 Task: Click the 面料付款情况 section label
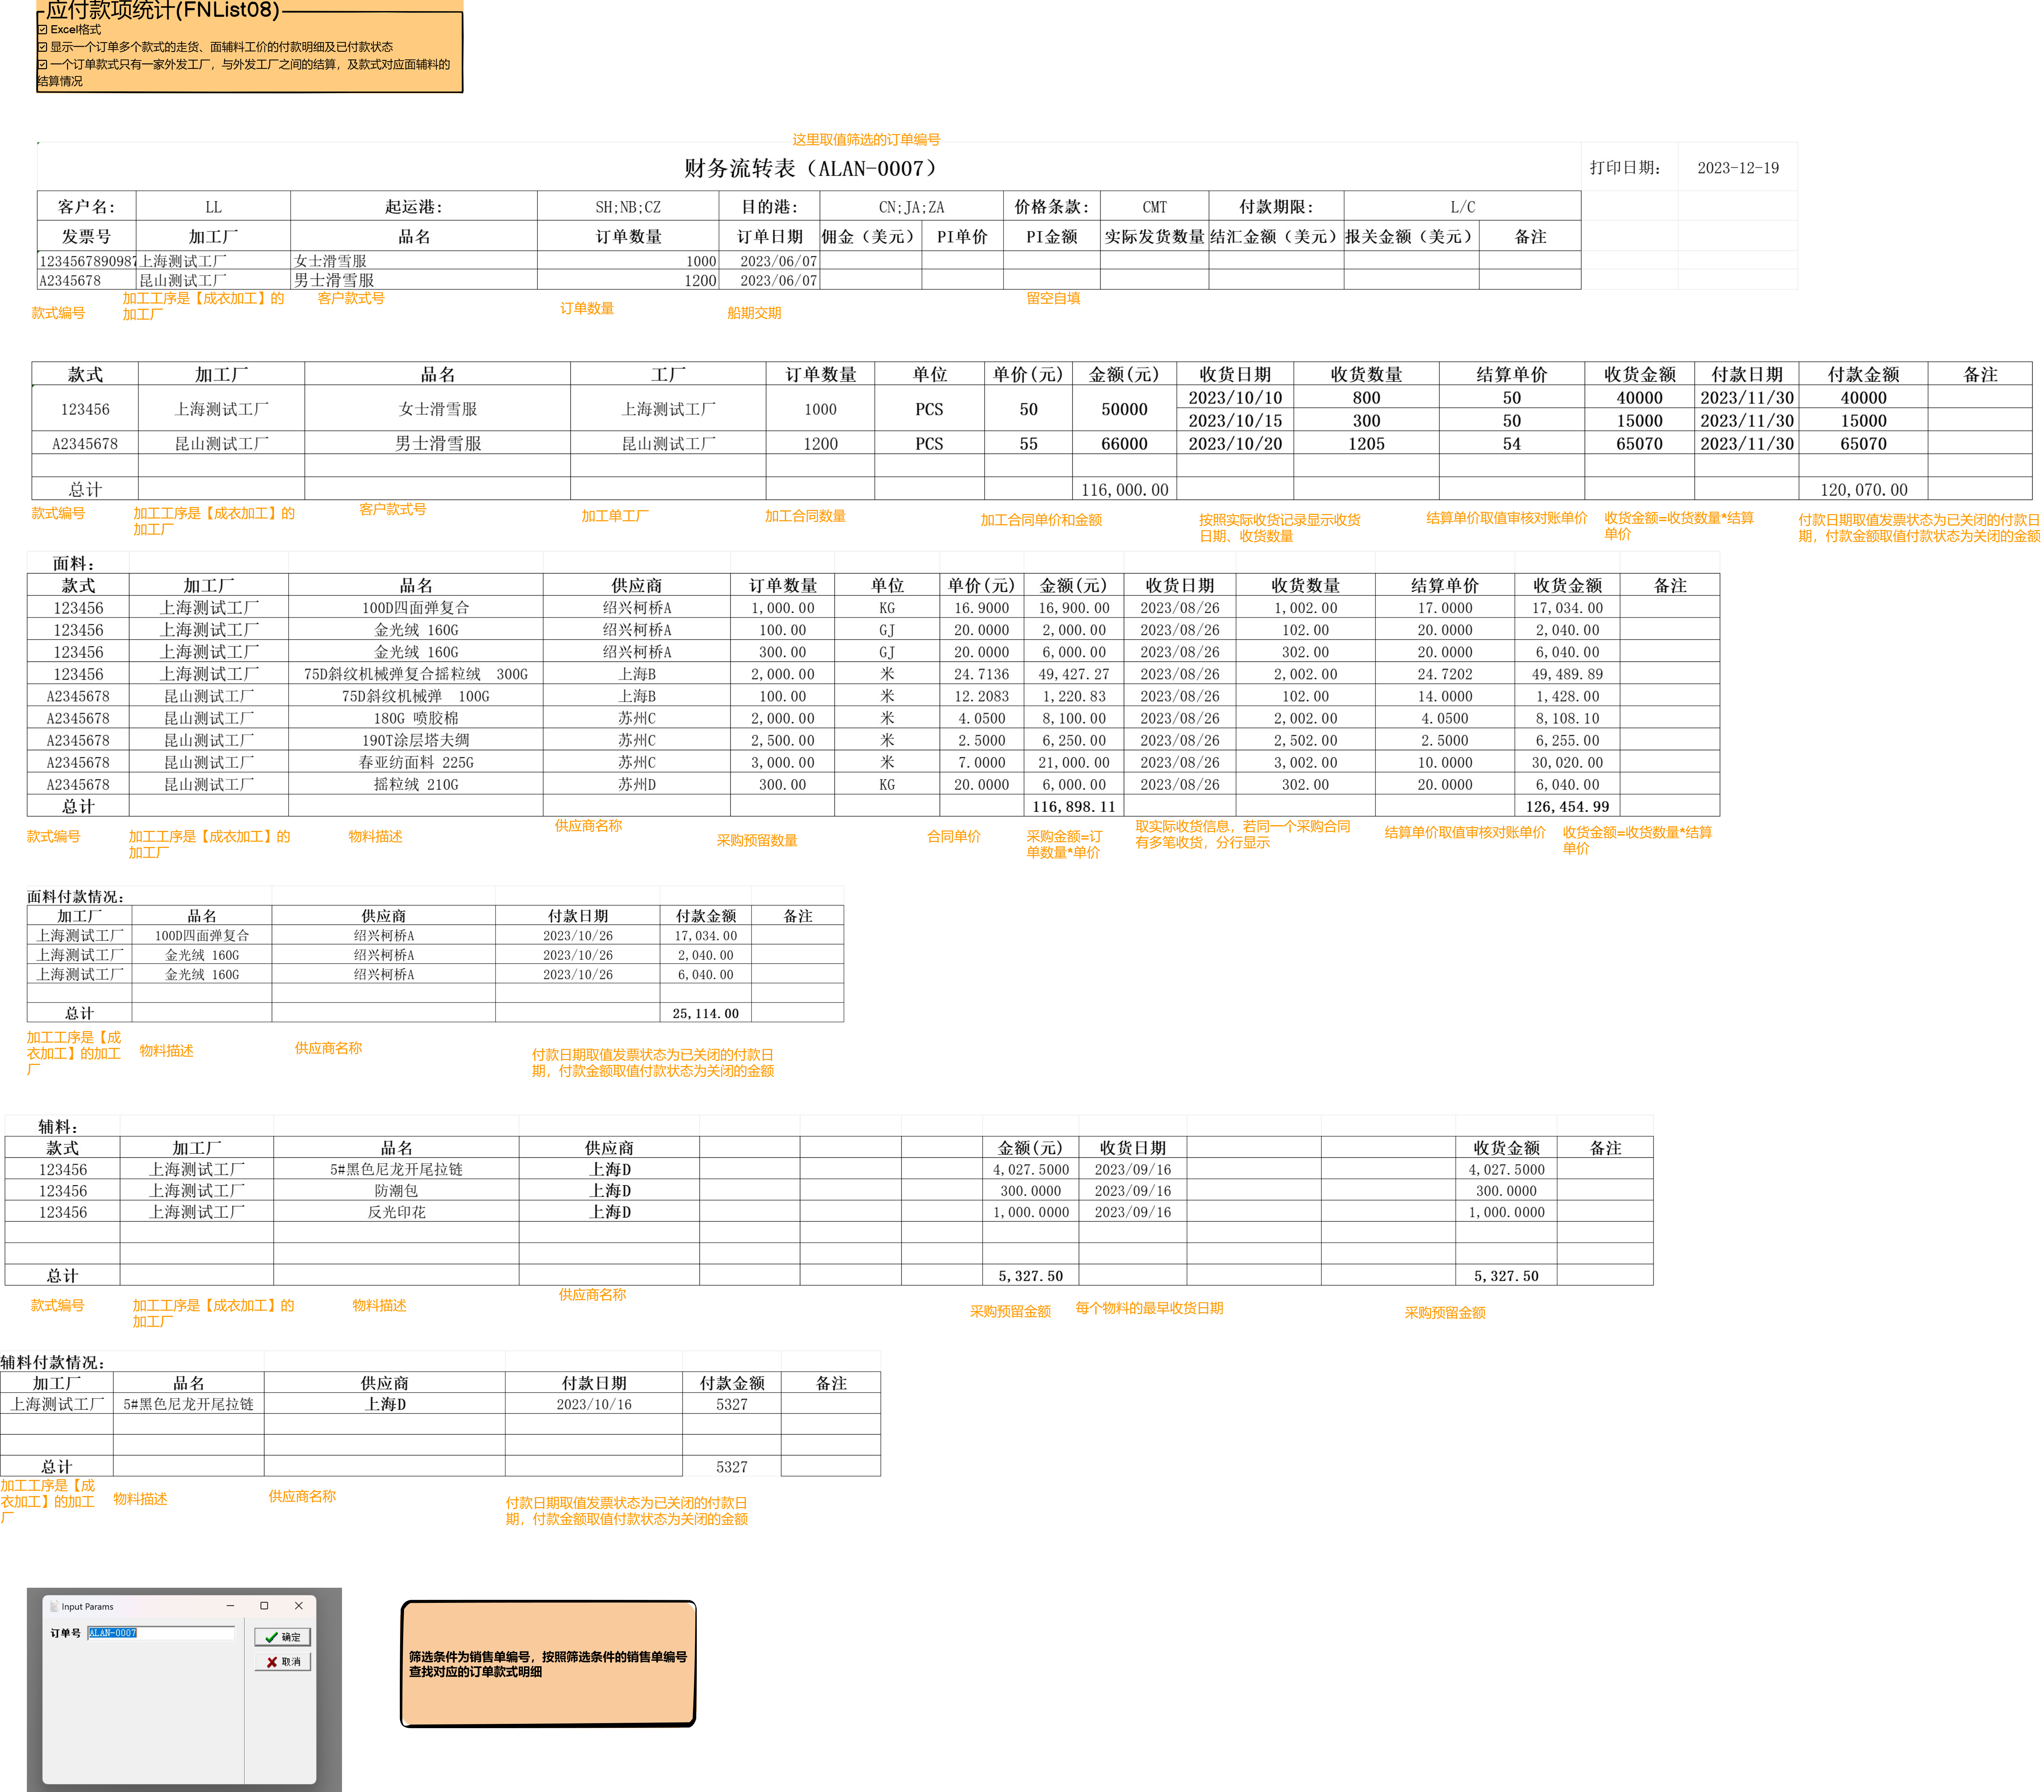coord(75,897)
